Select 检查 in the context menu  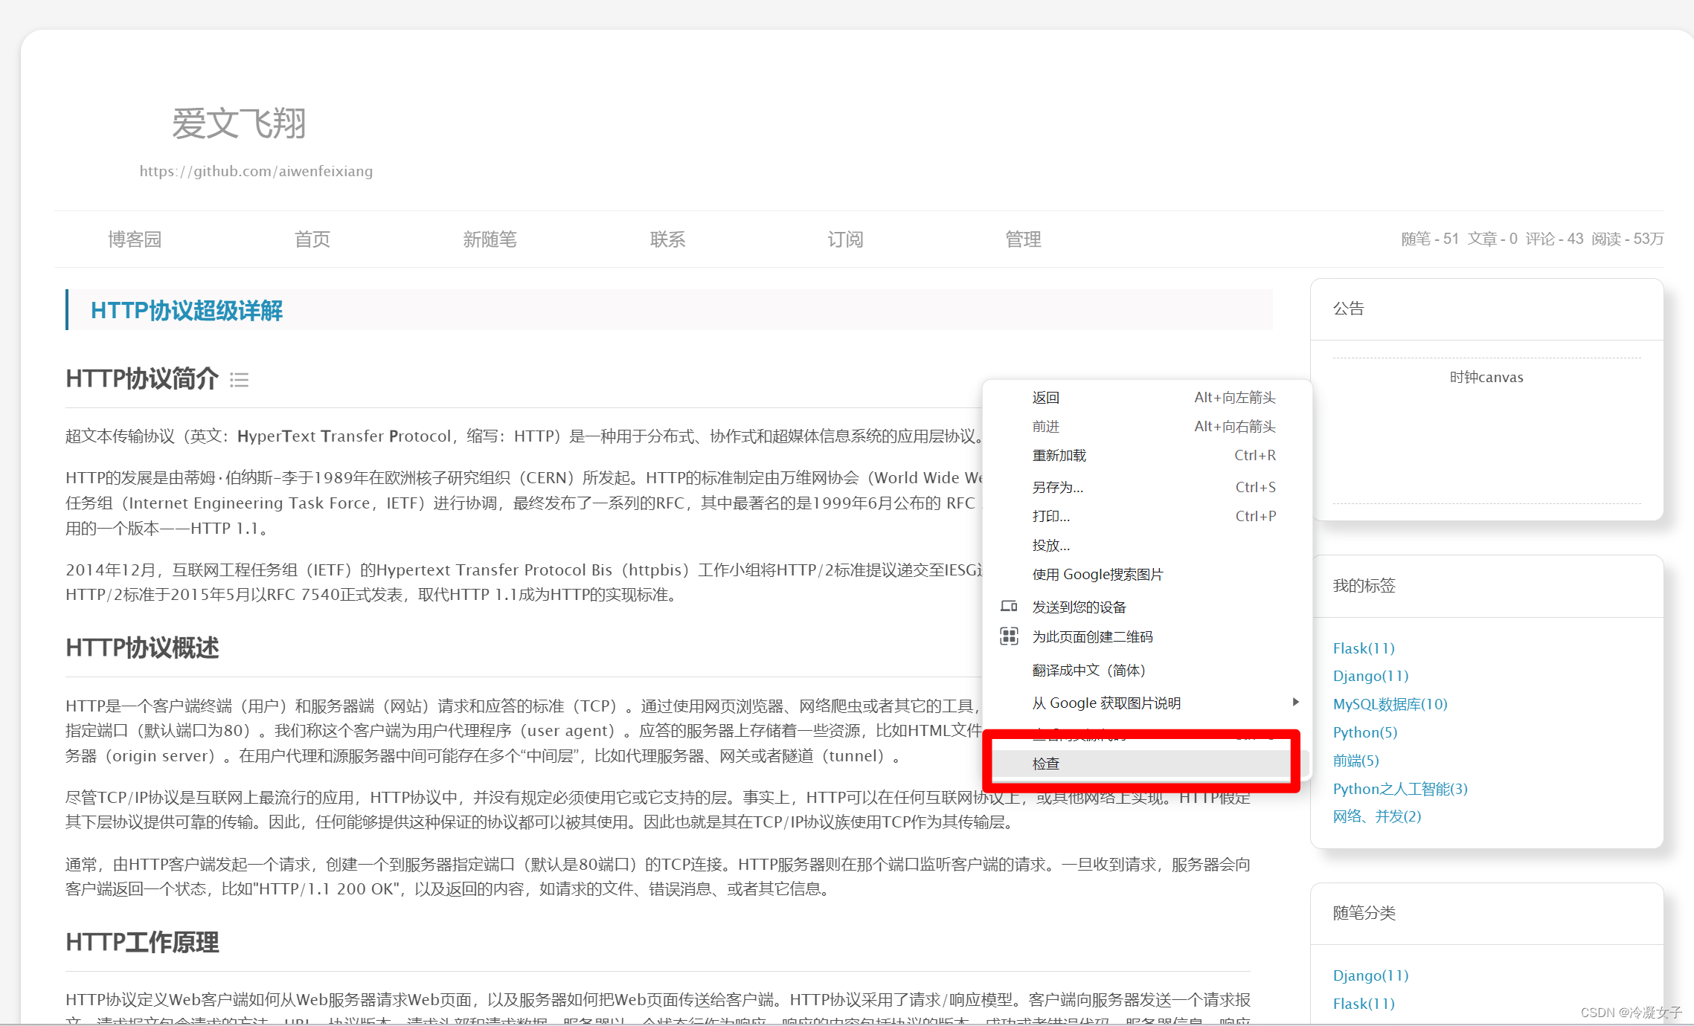tap(1046, 764)
